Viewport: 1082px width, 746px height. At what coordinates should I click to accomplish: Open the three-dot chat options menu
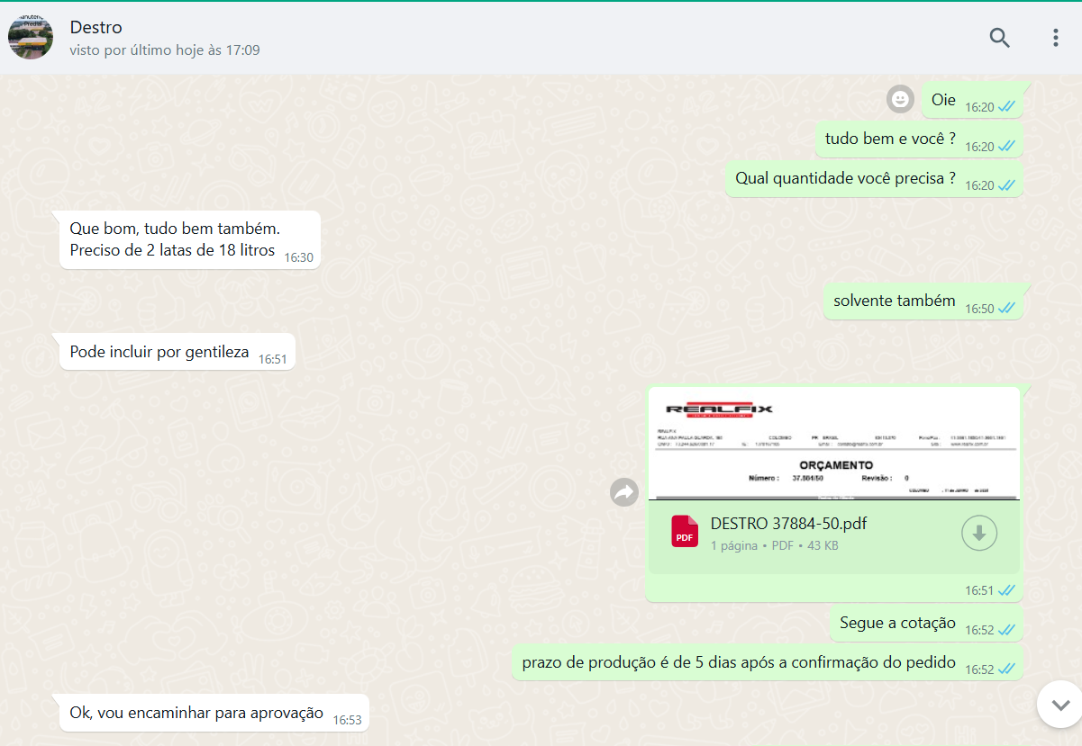(x=1055, y=38)
